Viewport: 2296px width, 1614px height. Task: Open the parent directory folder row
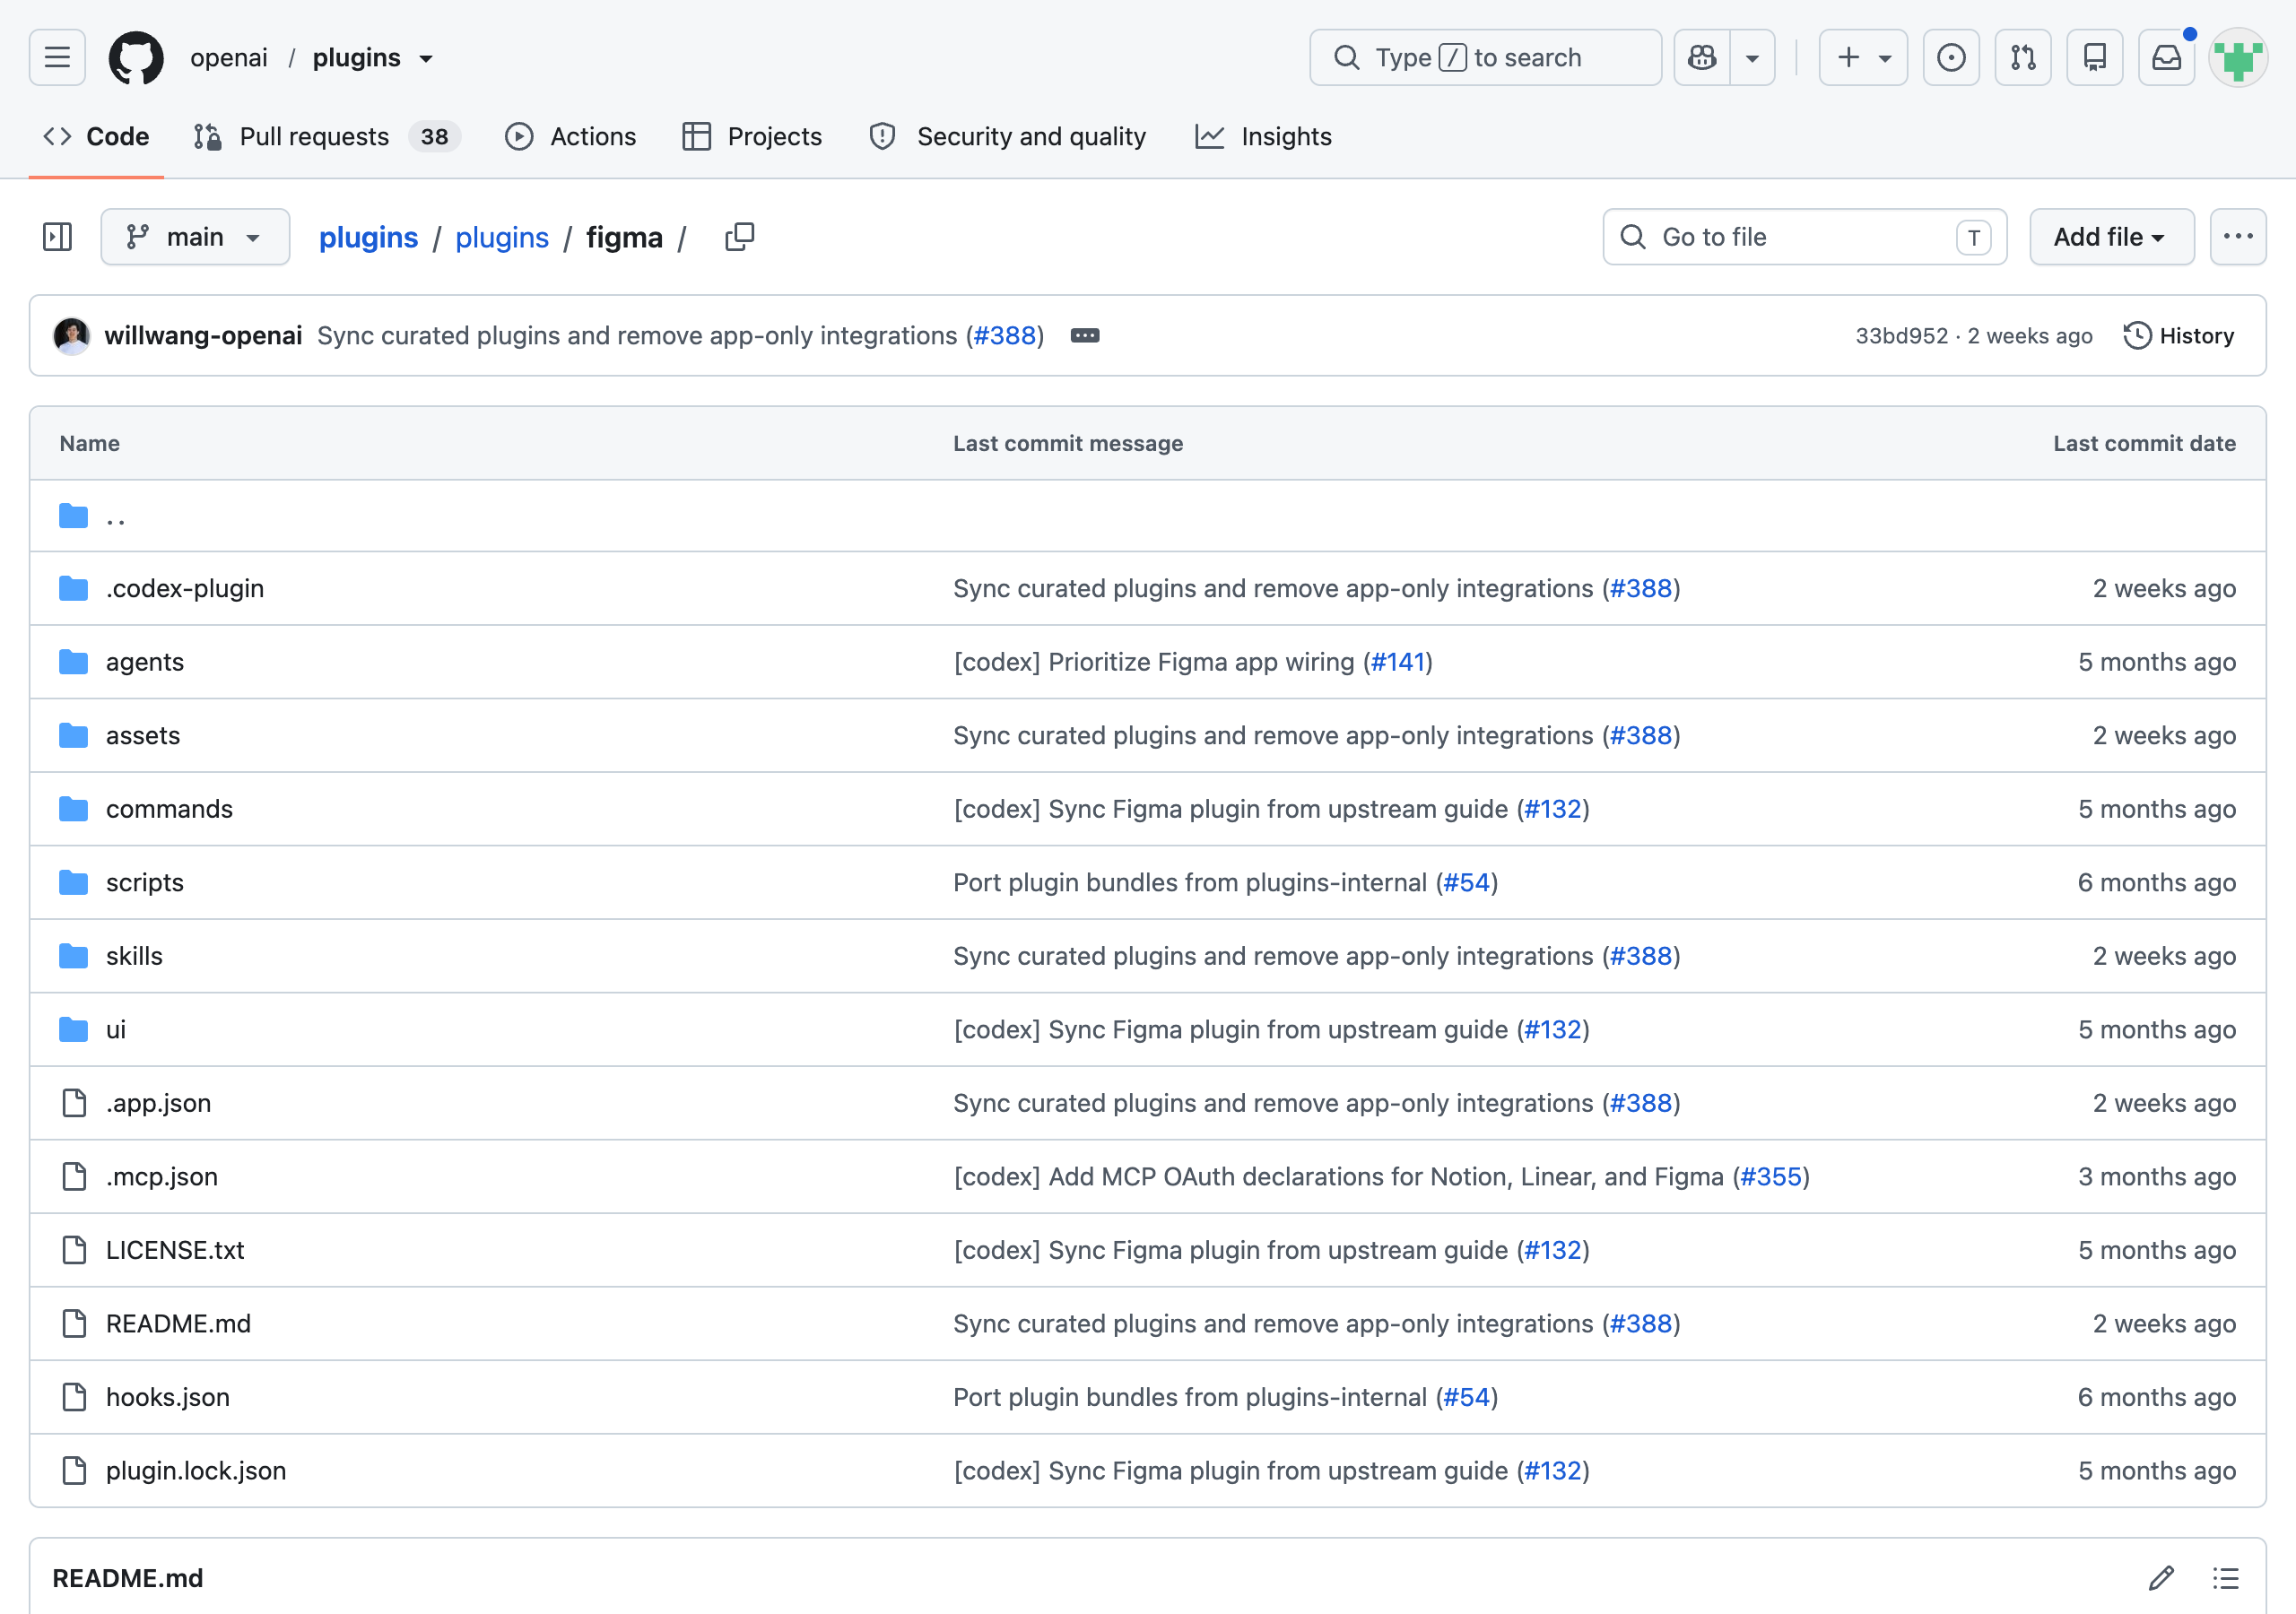1147,516
